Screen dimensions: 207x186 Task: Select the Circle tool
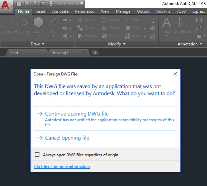(38, 25)
